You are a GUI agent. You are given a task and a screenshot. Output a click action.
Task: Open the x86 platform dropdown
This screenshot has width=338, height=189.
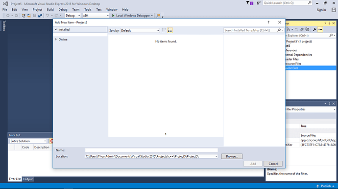point(96,16)
